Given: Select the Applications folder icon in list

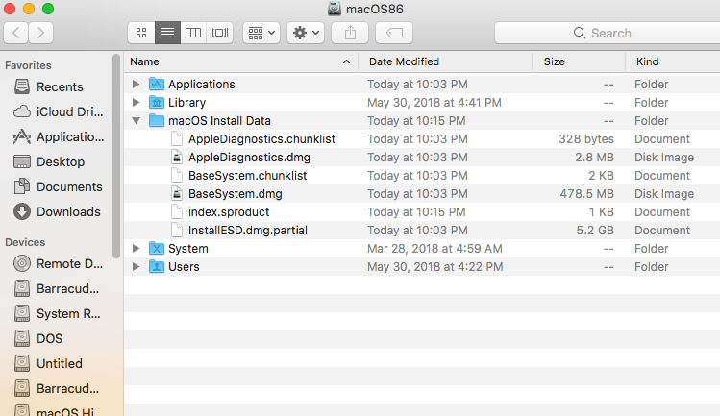Looking at the screenshot, I should (x=157, y=84).
